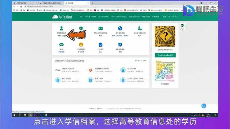
Task: Open 学历认证与成绩验证 in navigation bar
Action: [119, 17]
